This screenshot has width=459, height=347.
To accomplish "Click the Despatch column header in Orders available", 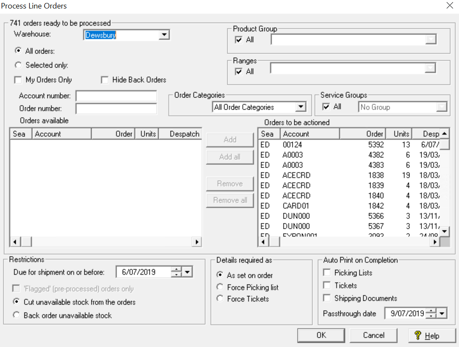I will click(180, 134).
